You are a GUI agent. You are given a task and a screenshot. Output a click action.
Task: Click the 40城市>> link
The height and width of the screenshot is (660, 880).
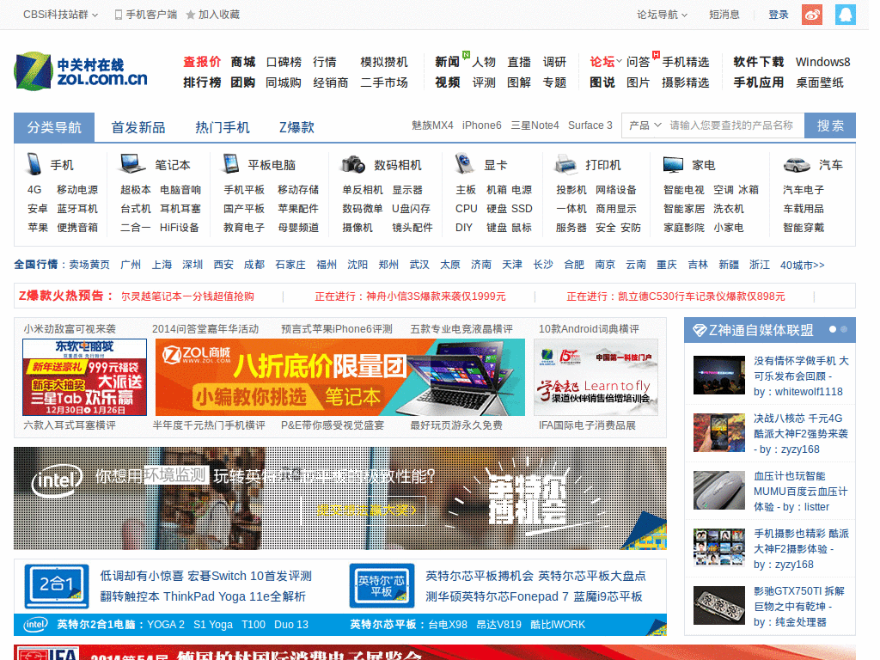[802, 265]
